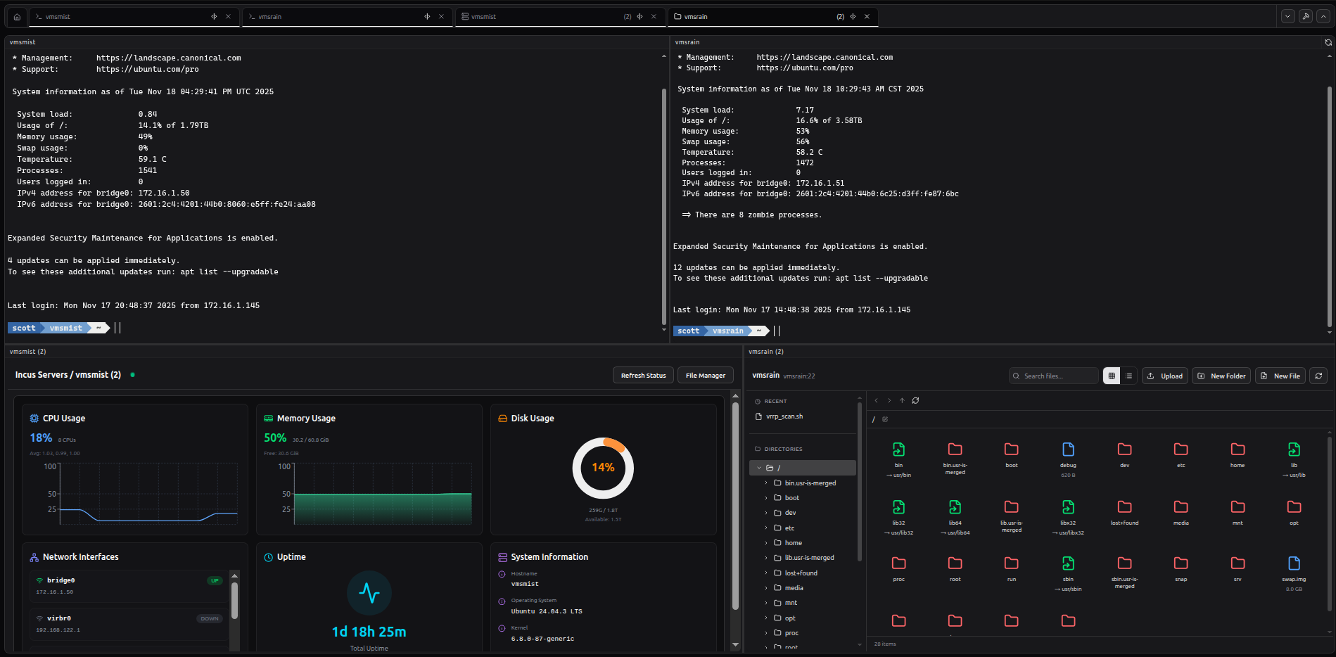Expand the etc folder in the directory tree
Image resolution: width=1336 pixels, height=657 pixels.
(x=766, y=528)
